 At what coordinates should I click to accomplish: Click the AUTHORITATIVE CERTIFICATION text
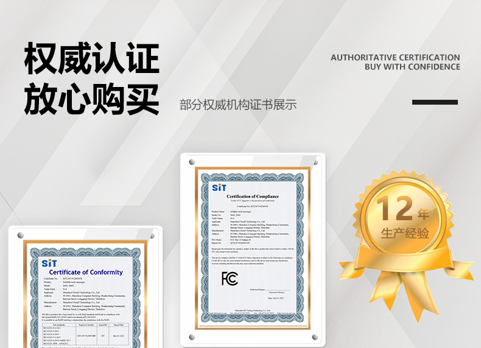point(395,57)
